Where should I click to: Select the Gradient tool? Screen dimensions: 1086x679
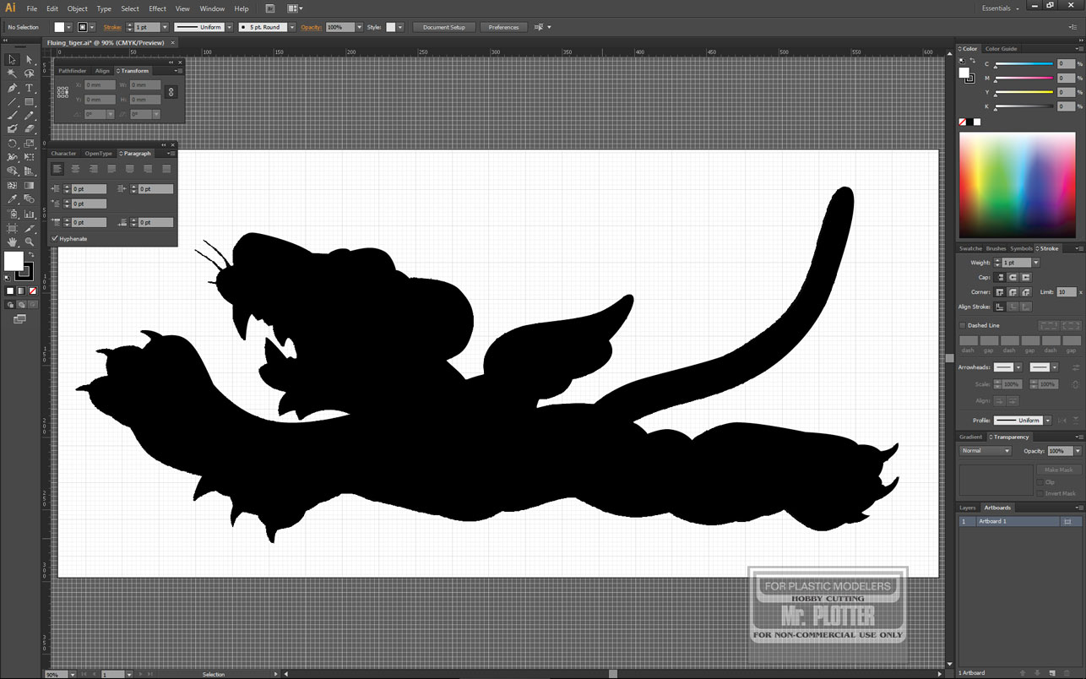(29, 185)
